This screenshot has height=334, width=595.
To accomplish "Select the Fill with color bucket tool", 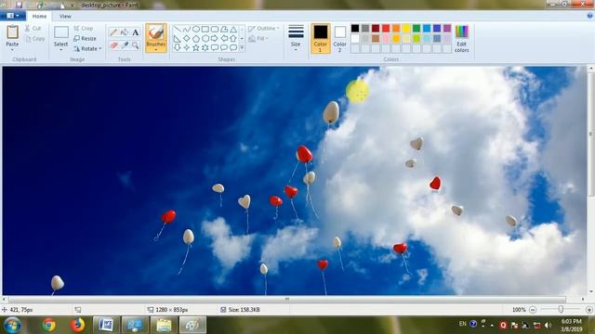I will tap(125, 32).
